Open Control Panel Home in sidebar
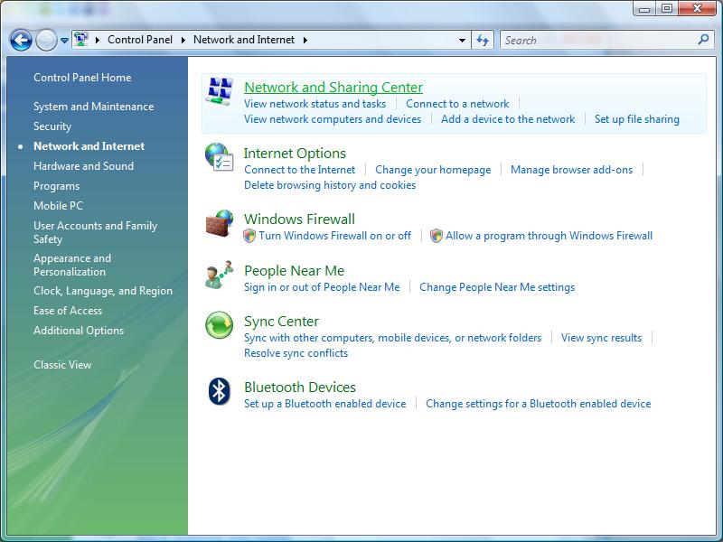This screenshot has width=723, height=542. (82, 78)
